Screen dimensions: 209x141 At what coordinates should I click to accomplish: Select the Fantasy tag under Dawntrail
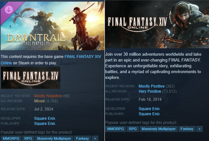coord(82,138)
